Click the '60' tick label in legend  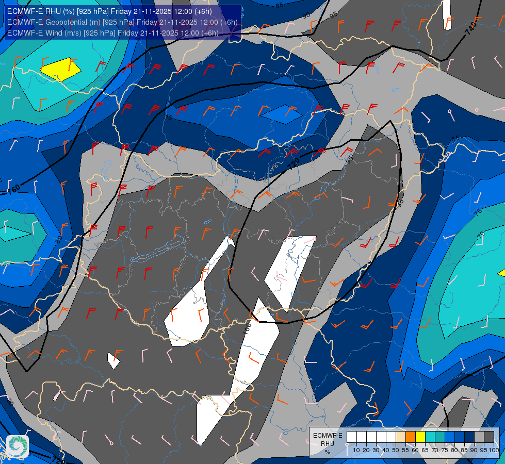tap(415, 450)
